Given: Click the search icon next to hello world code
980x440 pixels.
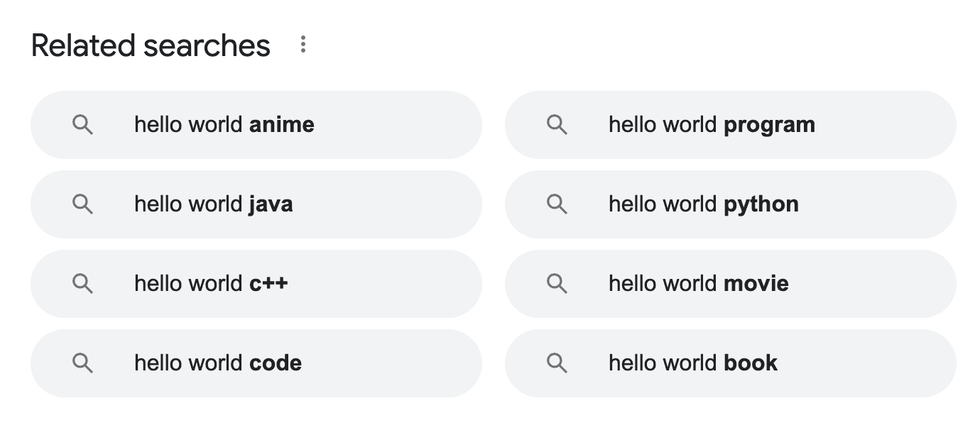Looking at the screenshot, I should 83,364.
